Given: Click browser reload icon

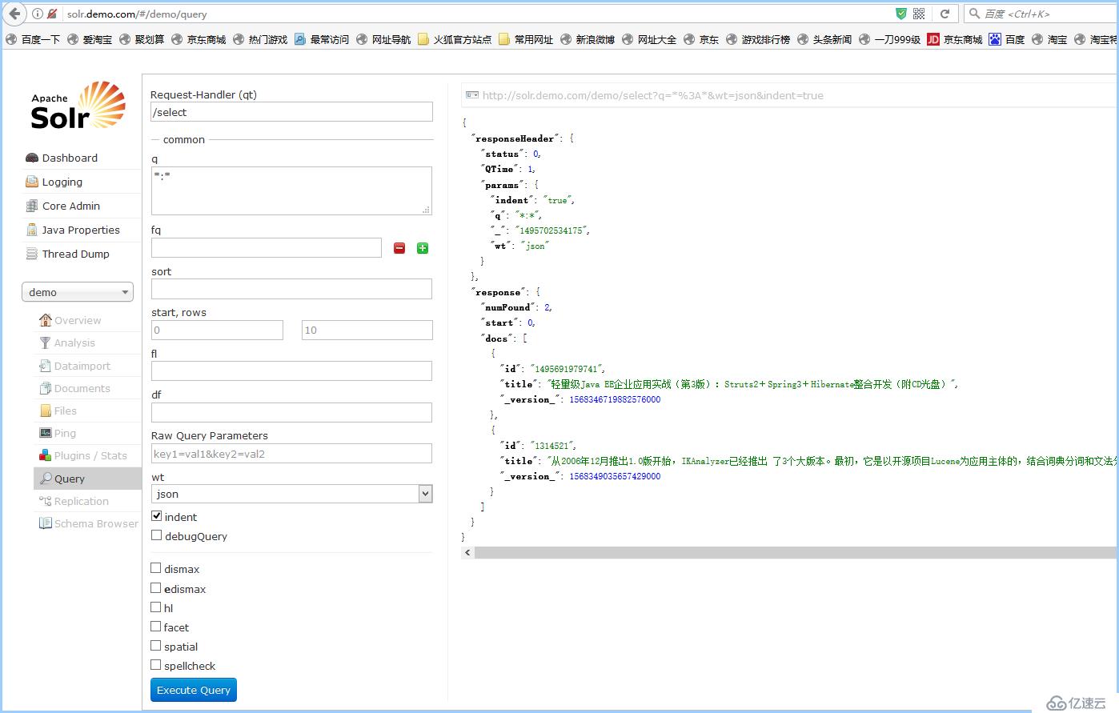Looking at the screenshot, I should click(945, 14).
